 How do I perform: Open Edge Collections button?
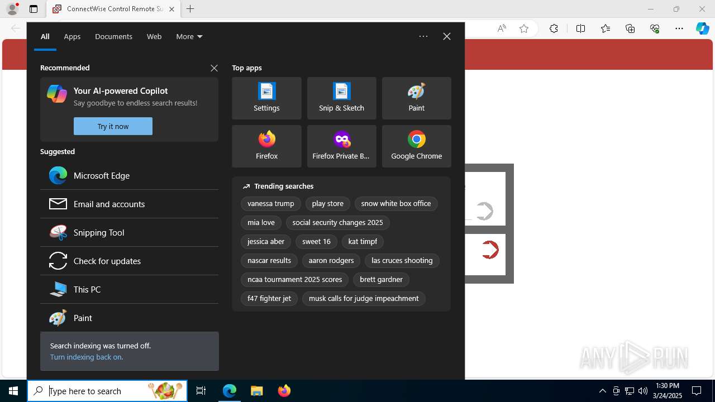click(630, 28)
